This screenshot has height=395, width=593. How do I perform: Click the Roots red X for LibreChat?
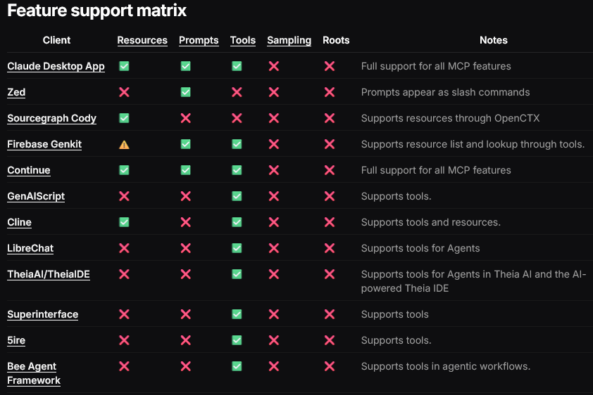pyautogui.click(x=330, y=248)
